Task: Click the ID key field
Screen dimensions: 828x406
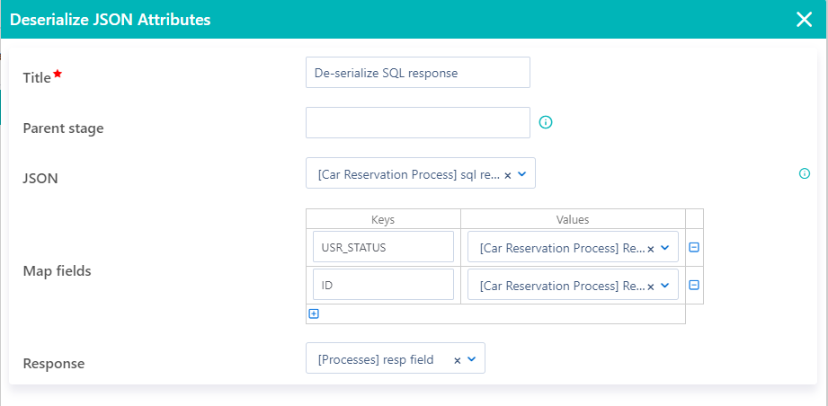Action: (383, 285)
